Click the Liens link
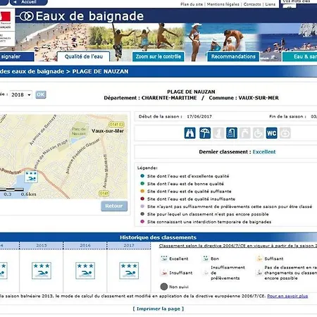This screenshot has width=317, height=317. click(271, 4)
